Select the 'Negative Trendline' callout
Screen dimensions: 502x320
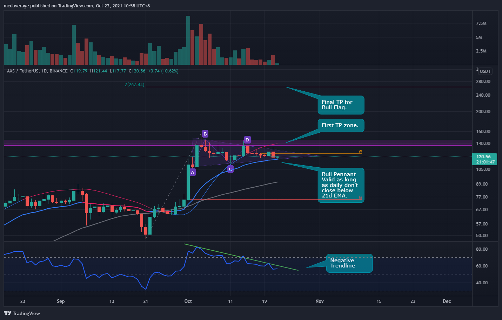click(349, 263)
